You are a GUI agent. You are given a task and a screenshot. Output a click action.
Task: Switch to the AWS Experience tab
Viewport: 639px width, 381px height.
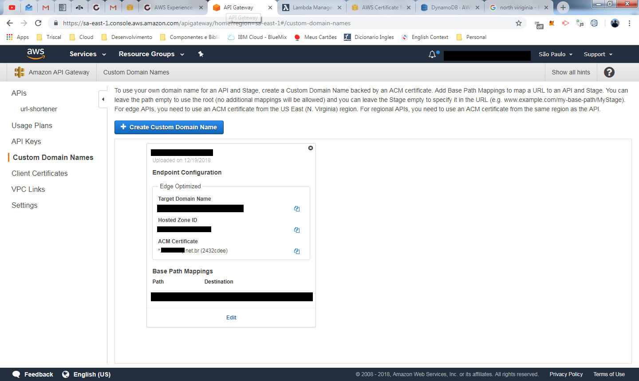point(174,8)
